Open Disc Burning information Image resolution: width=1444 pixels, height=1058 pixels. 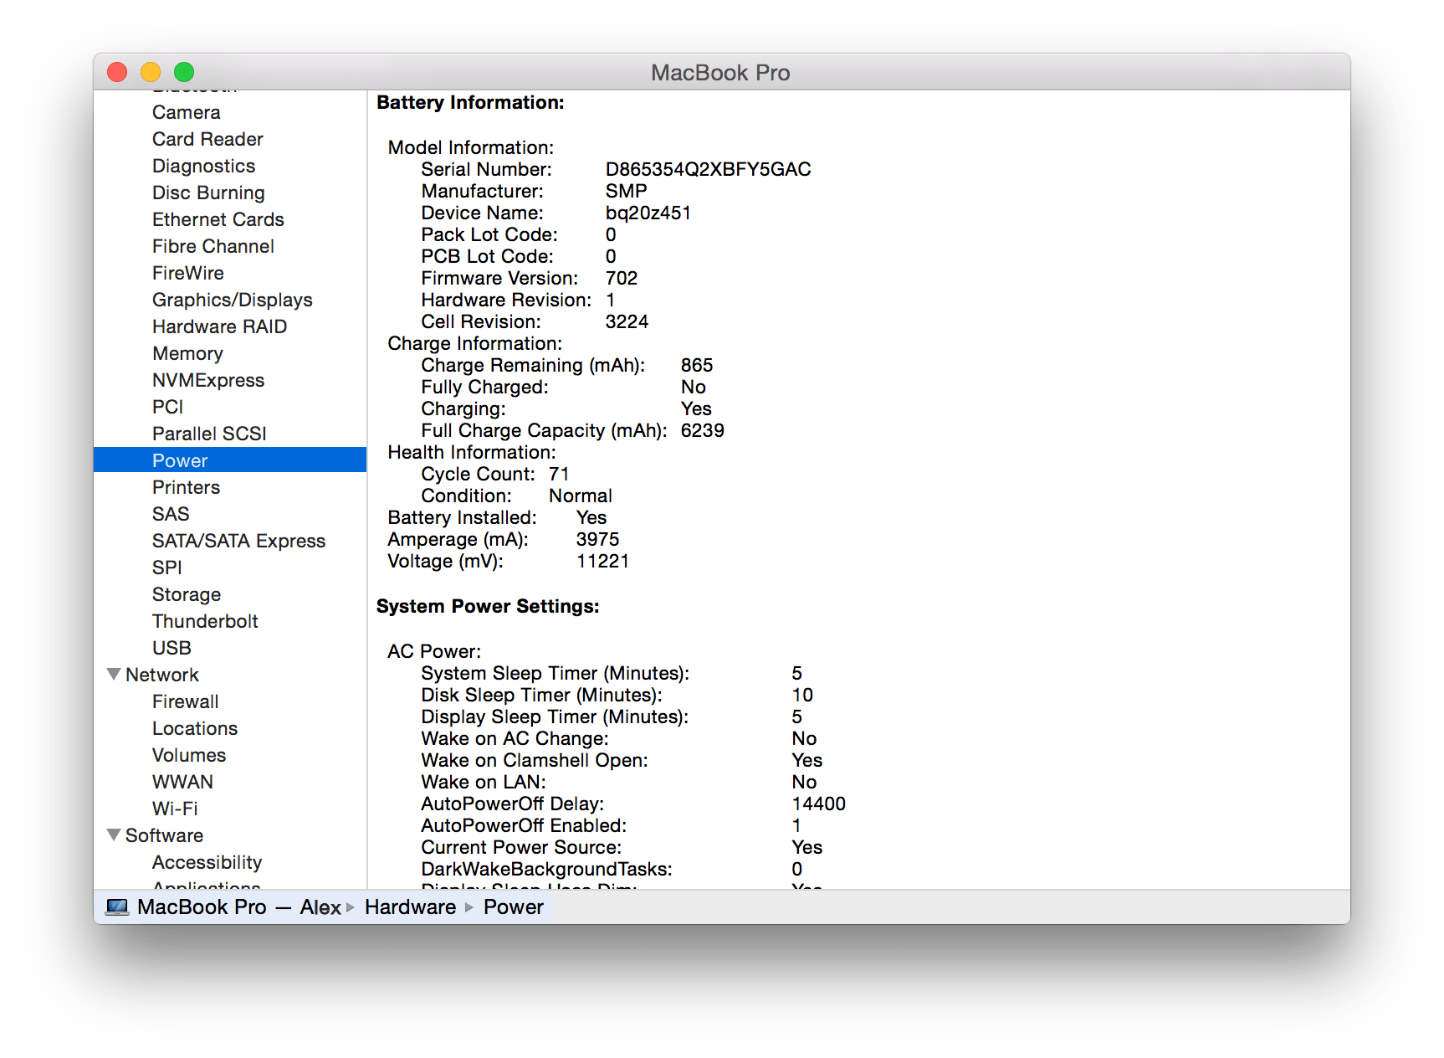click(x=208, y=193)
